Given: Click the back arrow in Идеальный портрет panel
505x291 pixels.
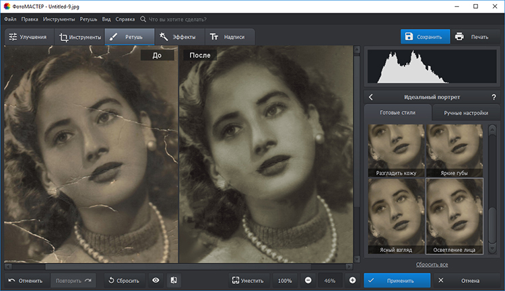Looking at the screenshot, I should point(370,97).
